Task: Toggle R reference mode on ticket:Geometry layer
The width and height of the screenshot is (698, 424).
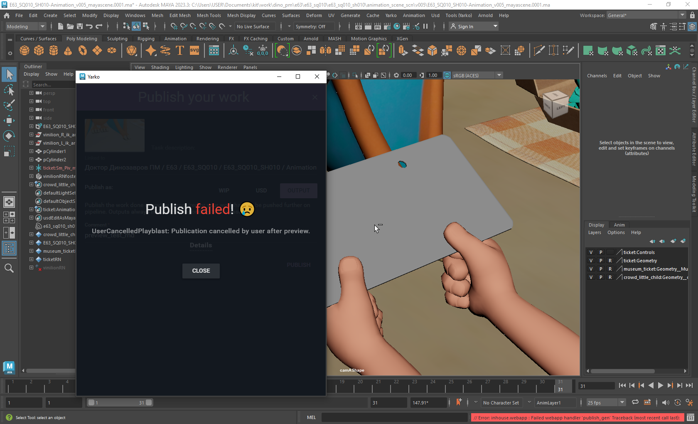Action: click(610, 261)
